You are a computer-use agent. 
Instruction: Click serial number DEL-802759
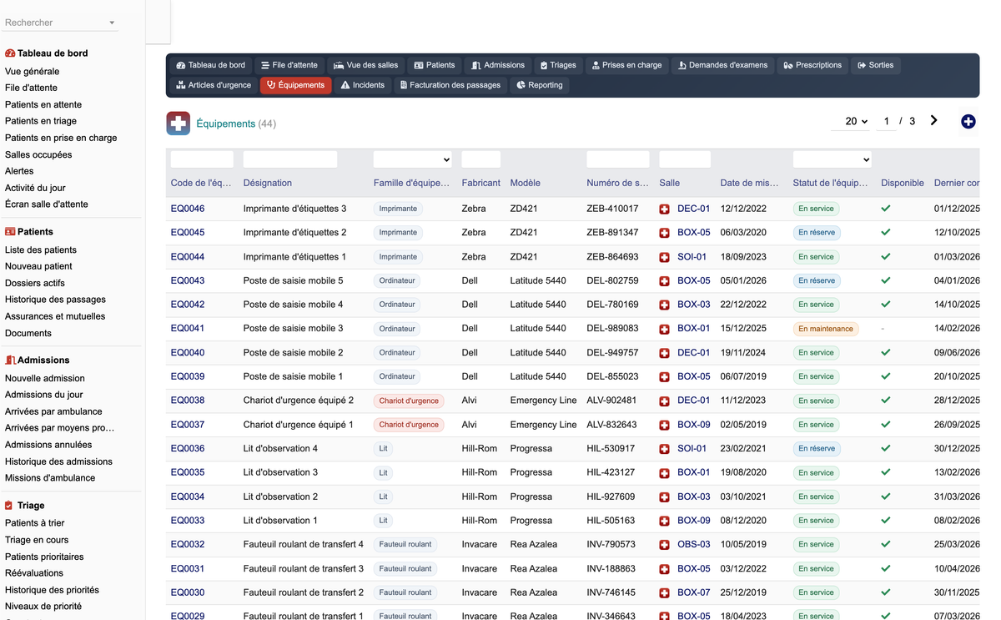pos(612,280)
